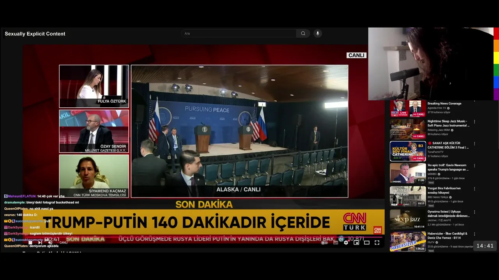Open player settings gear

point(346,243)
